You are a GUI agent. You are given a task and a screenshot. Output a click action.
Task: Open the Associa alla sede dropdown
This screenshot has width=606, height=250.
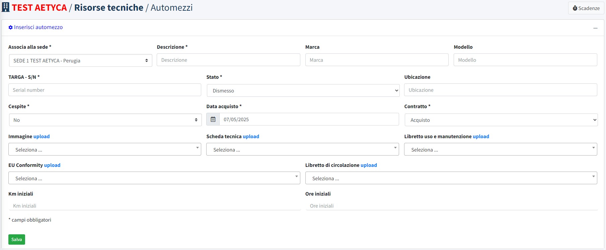(80, 60)
